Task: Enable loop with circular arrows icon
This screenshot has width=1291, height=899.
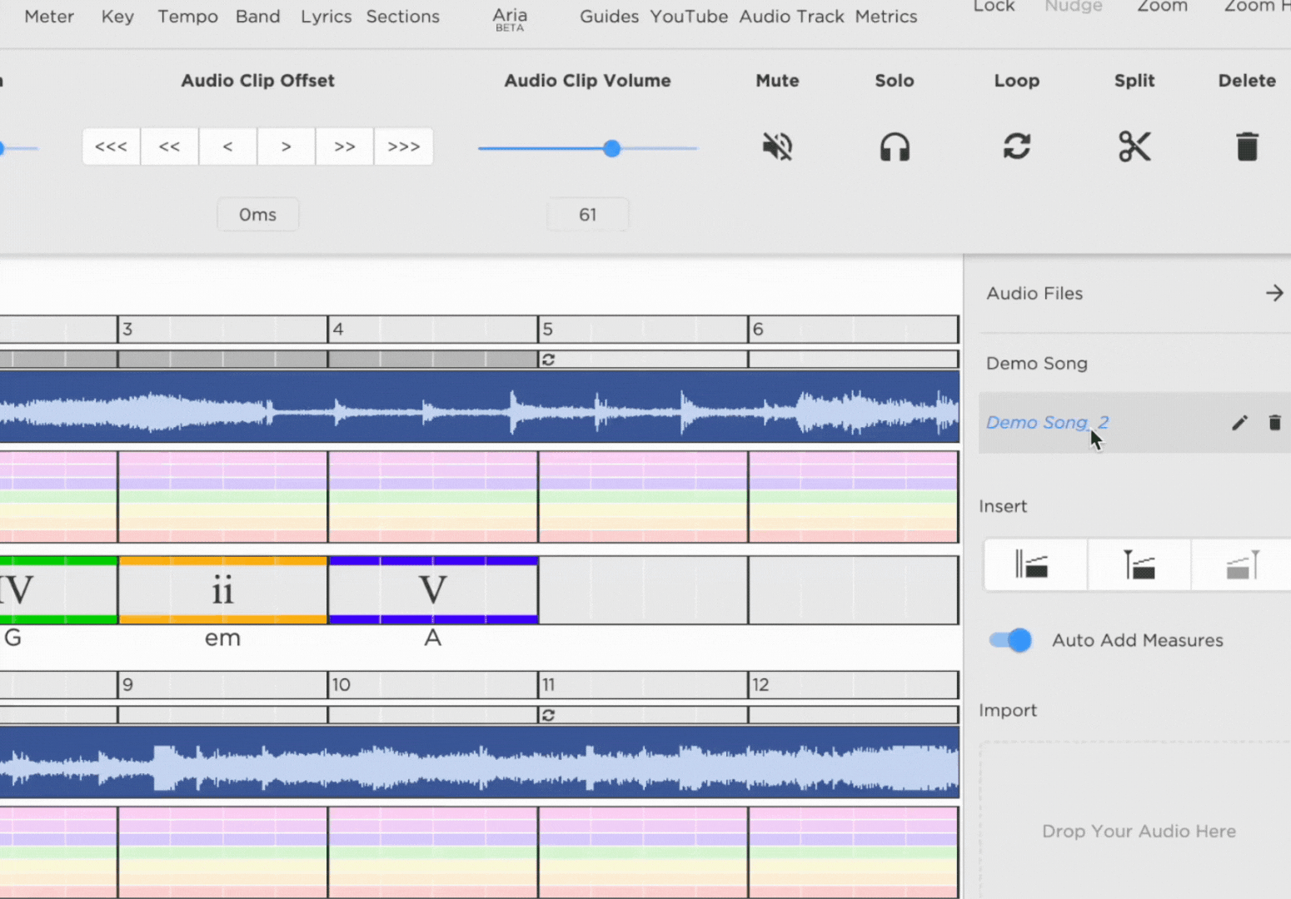Action: [1017, 147]
